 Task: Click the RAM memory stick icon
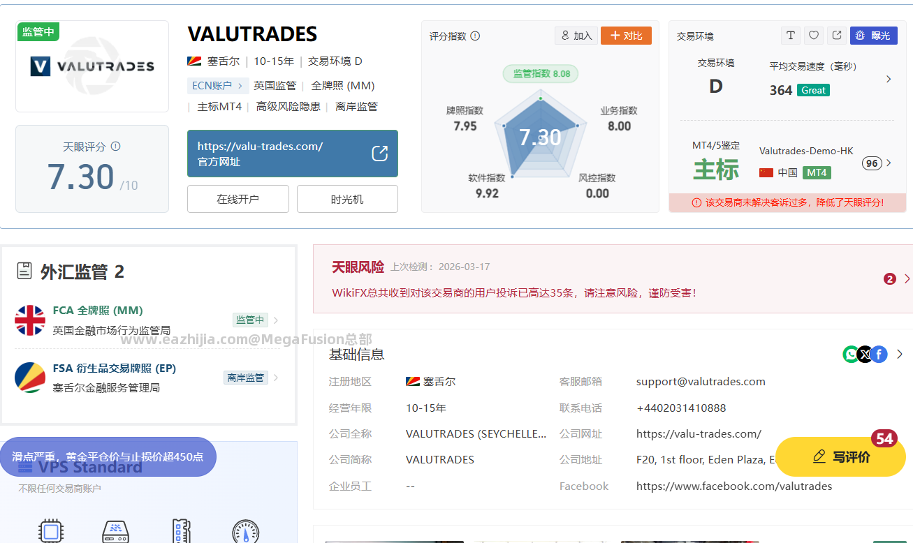[180, 532]
